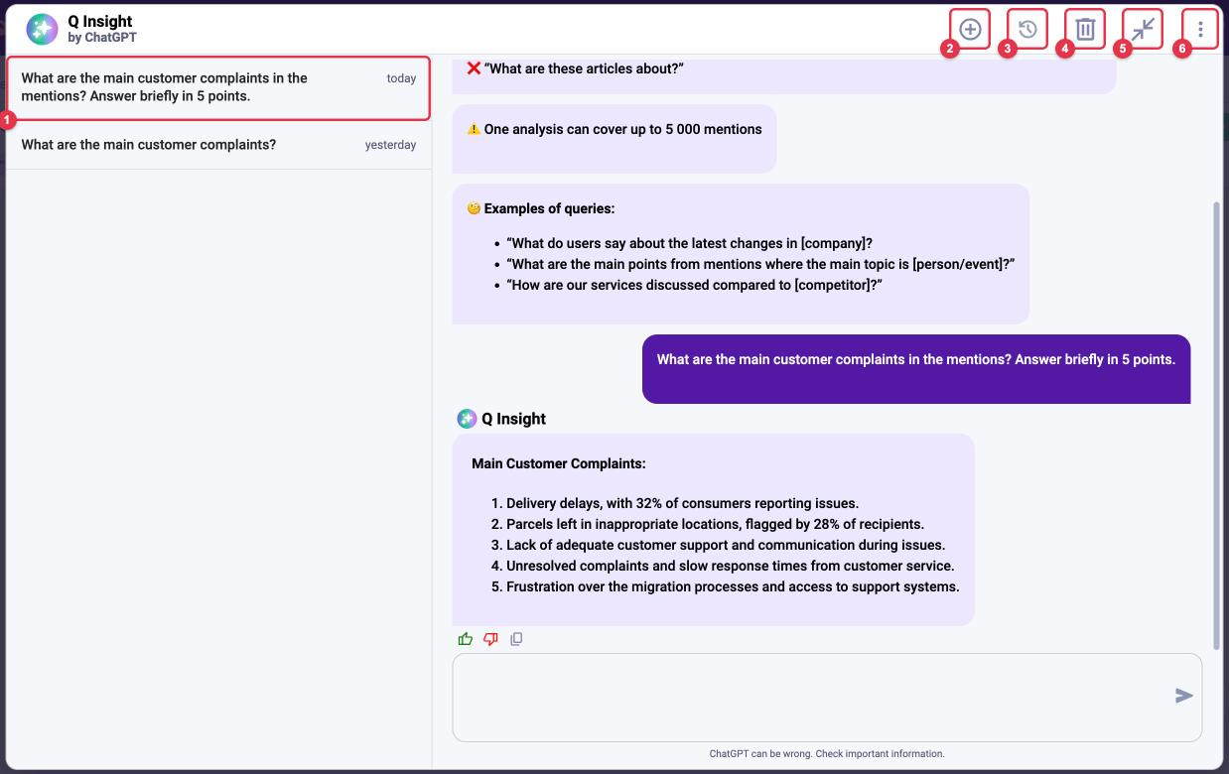Start a new chat with plus icon

point(970,30)
